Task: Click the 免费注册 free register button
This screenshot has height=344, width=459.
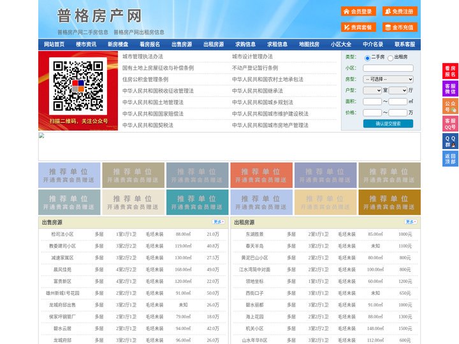Action: 400,11
